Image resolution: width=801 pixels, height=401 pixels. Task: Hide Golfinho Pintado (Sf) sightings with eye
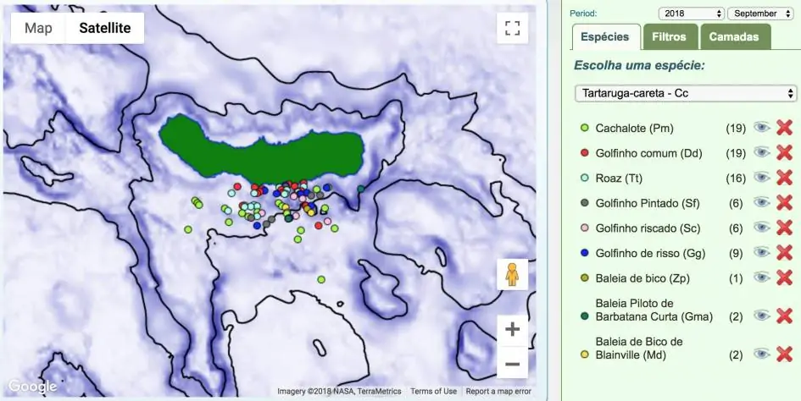tap(762, 203)
